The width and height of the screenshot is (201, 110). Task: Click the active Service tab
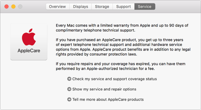[144, 6]
